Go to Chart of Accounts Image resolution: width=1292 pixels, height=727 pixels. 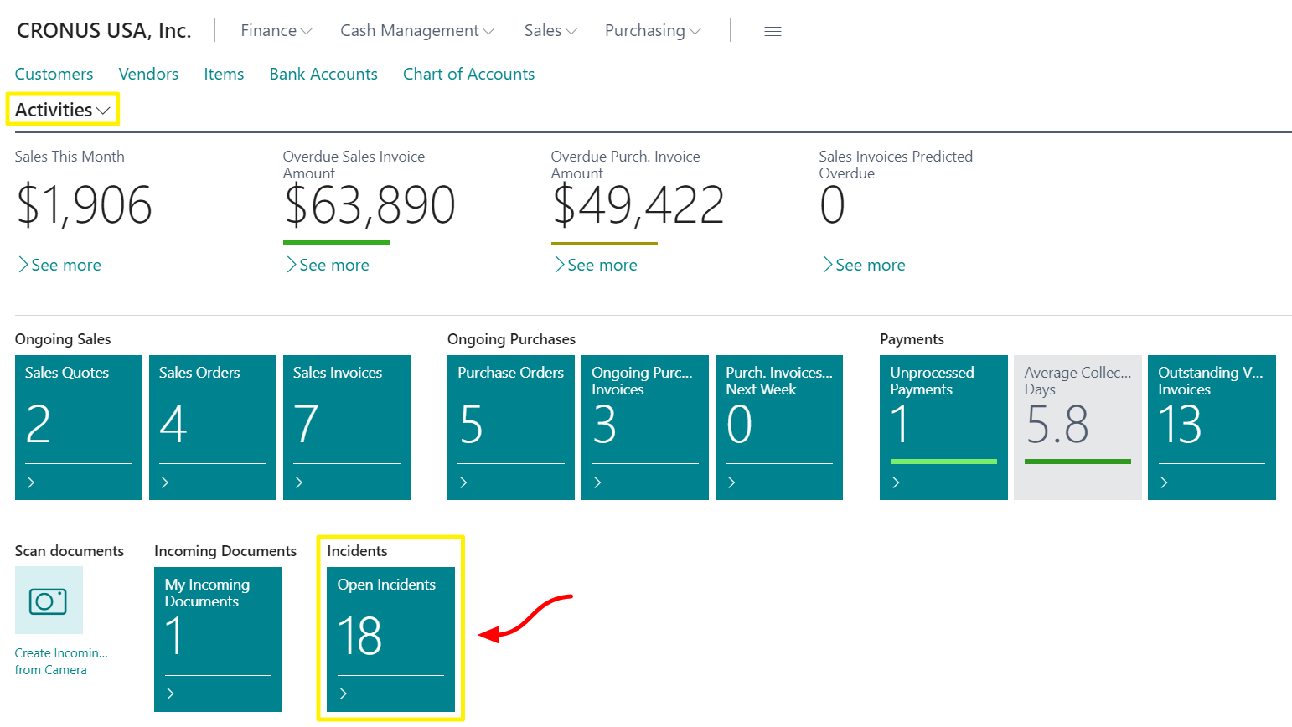click(468, 75)
